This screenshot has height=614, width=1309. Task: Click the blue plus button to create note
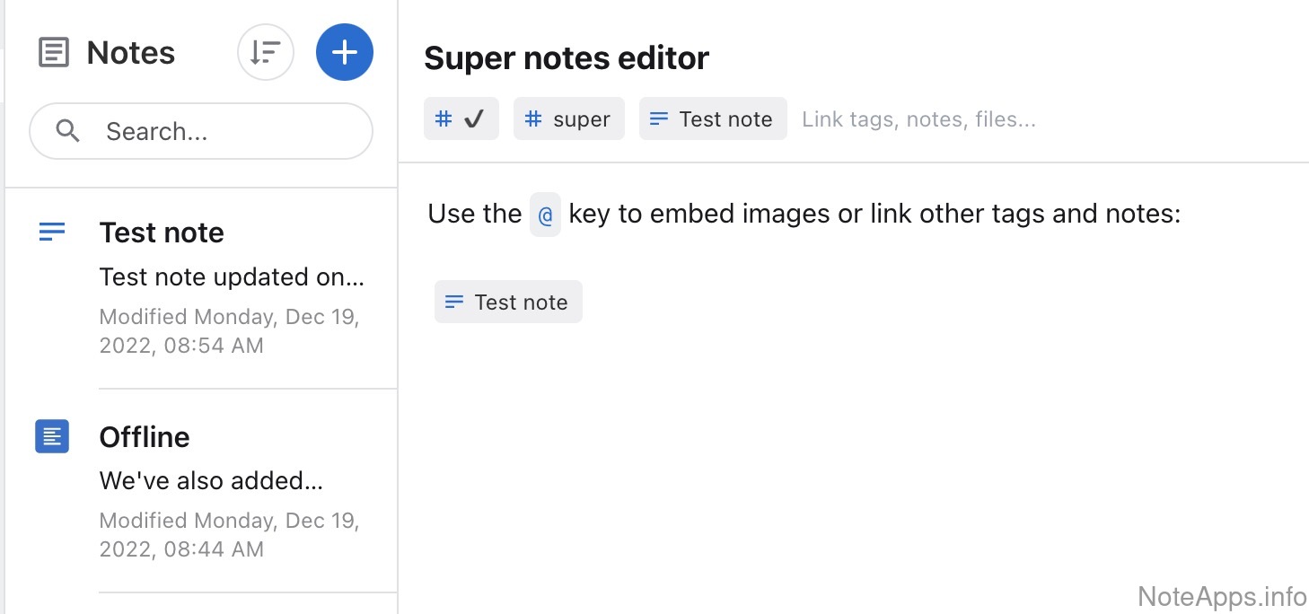point(345,52)
